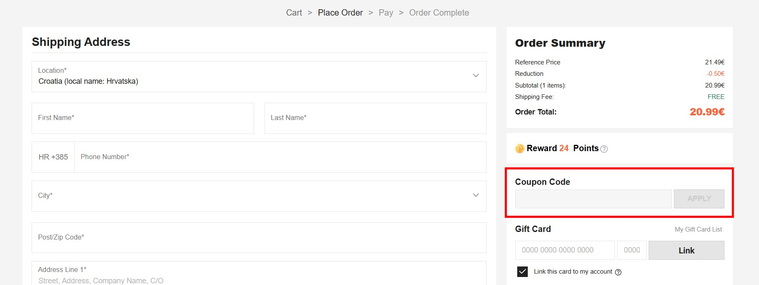Click the help icon next to Link this card

618,272
